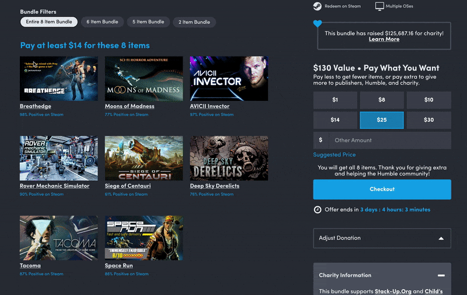The width and height of the screenshot is (467, 295).
Task: Click the Space Run title link
Action: pyautogui.click(x=119, y=266)
